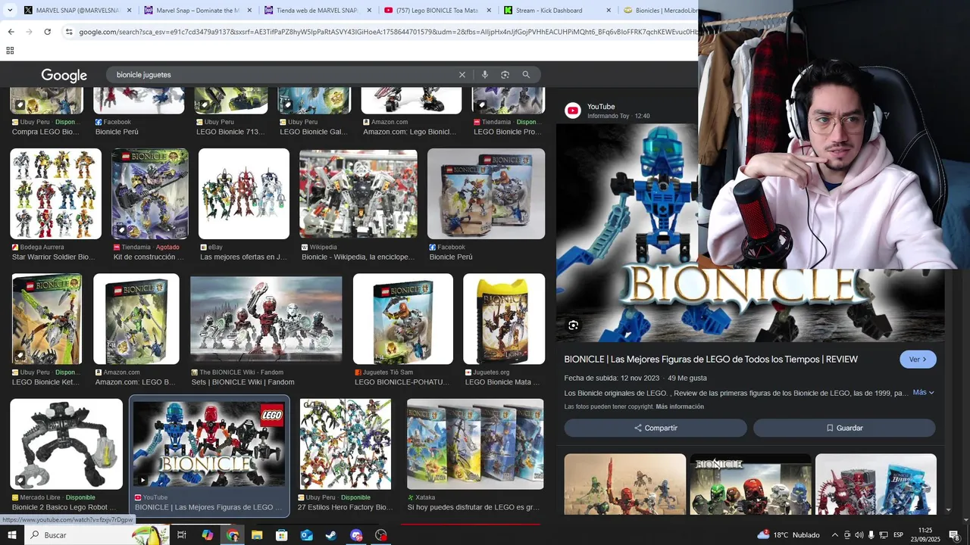Screen dimensions: 970x545
Task: Click the Compartir button
Action: 656,428
